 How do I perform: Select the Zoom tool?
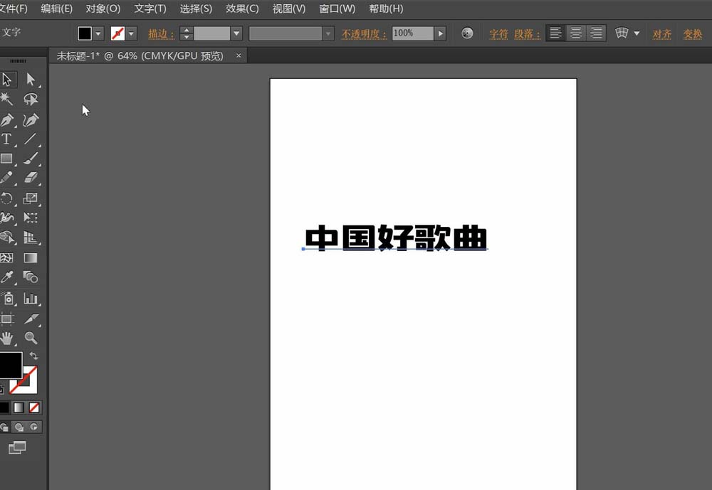(x=31, y=338)
